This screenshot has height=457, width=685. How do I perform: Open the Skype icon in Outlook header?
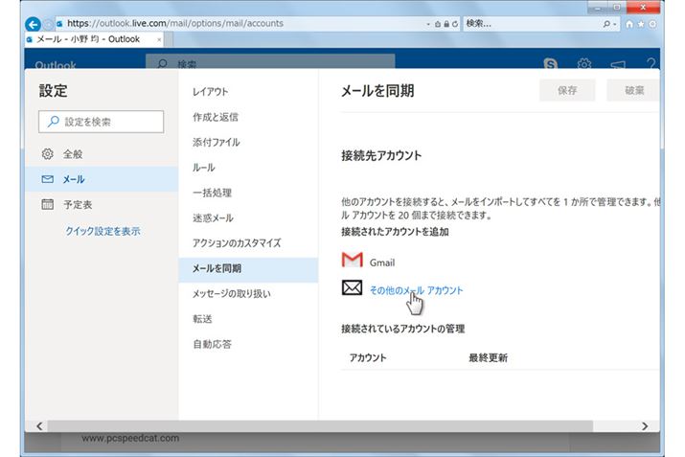551,64
